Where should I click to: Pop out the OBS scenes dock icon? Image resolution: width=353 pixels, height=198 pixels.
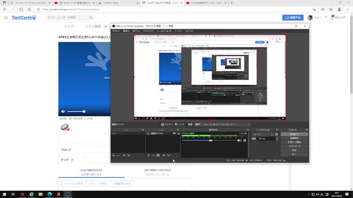pos(143,130)
